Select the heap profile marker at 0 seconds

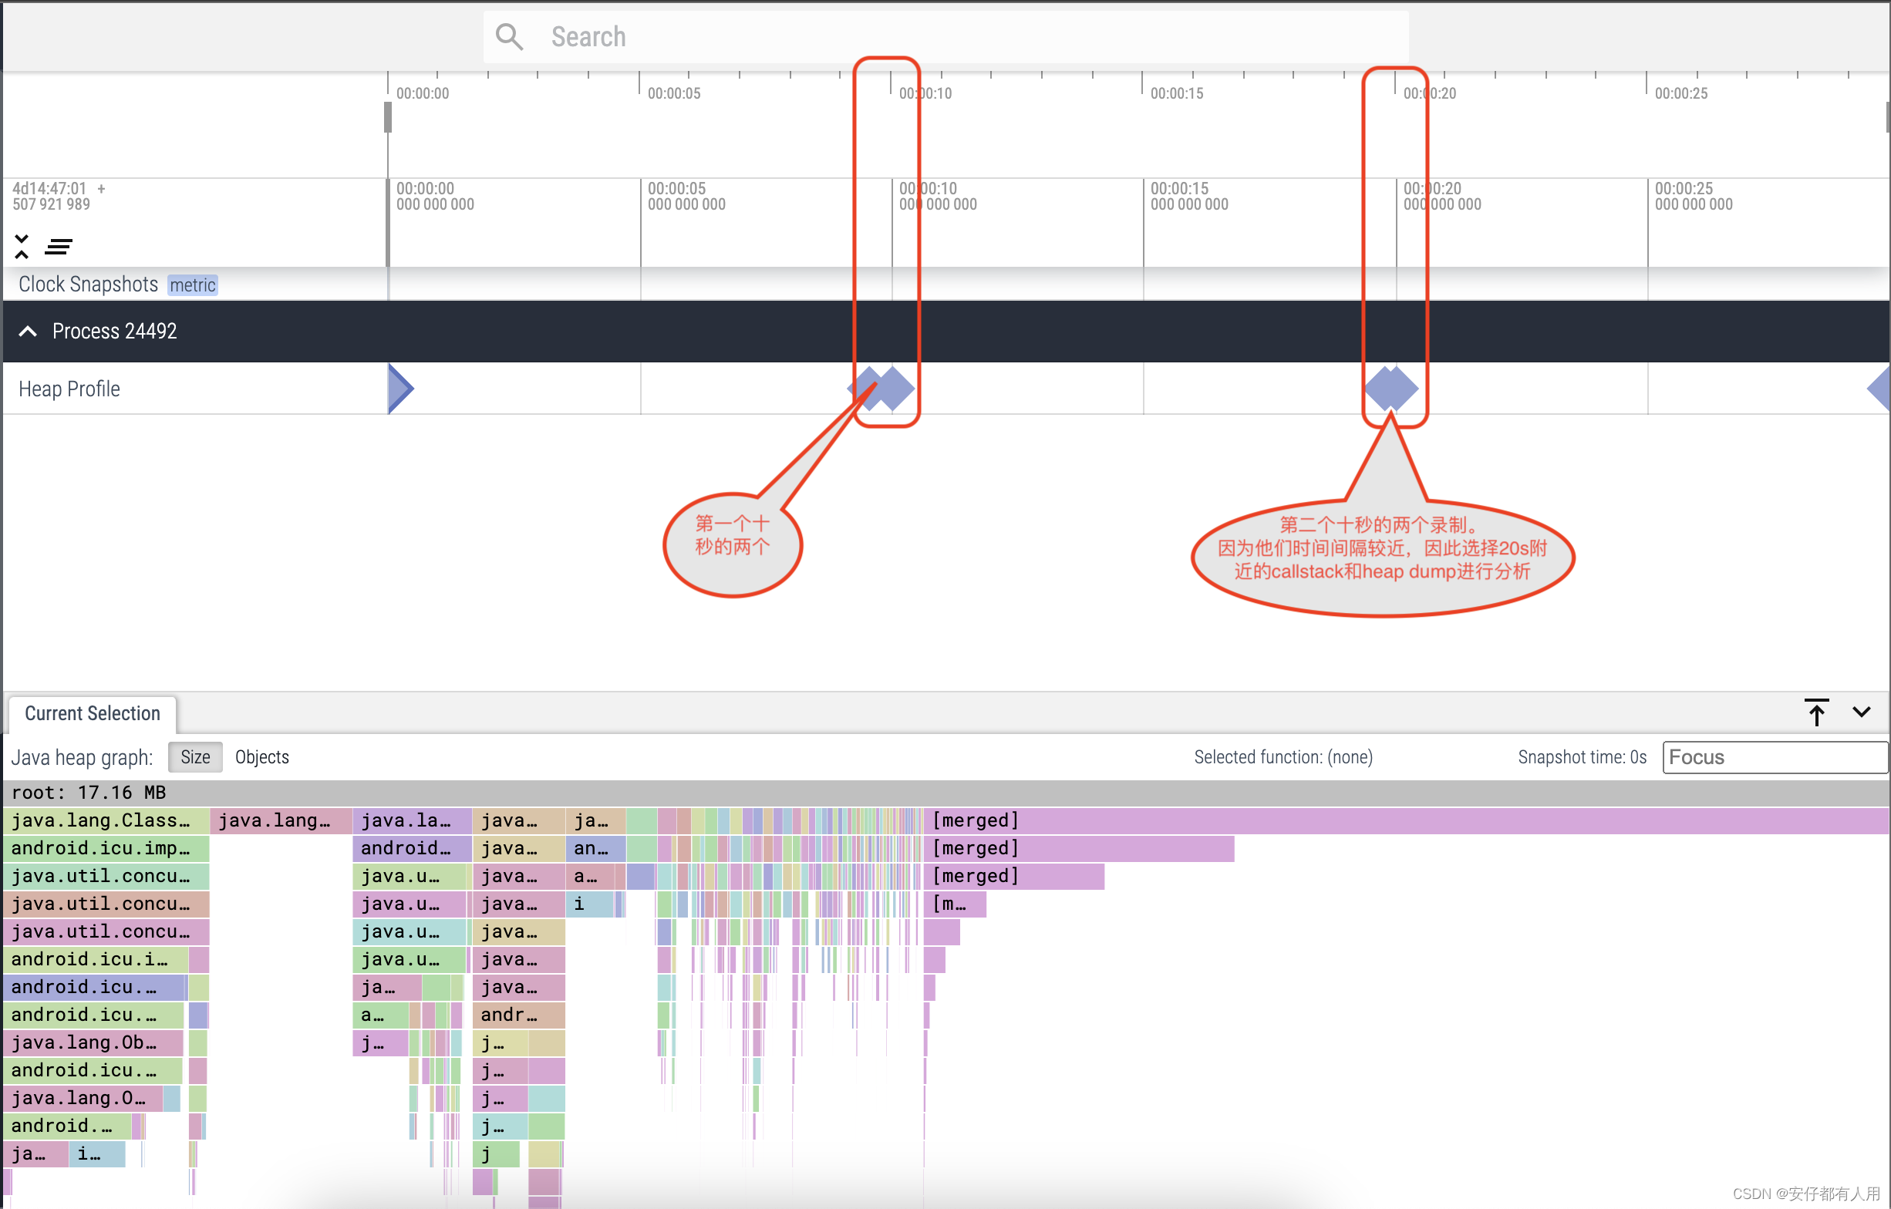pyautogui.click(x=400, y=388)
